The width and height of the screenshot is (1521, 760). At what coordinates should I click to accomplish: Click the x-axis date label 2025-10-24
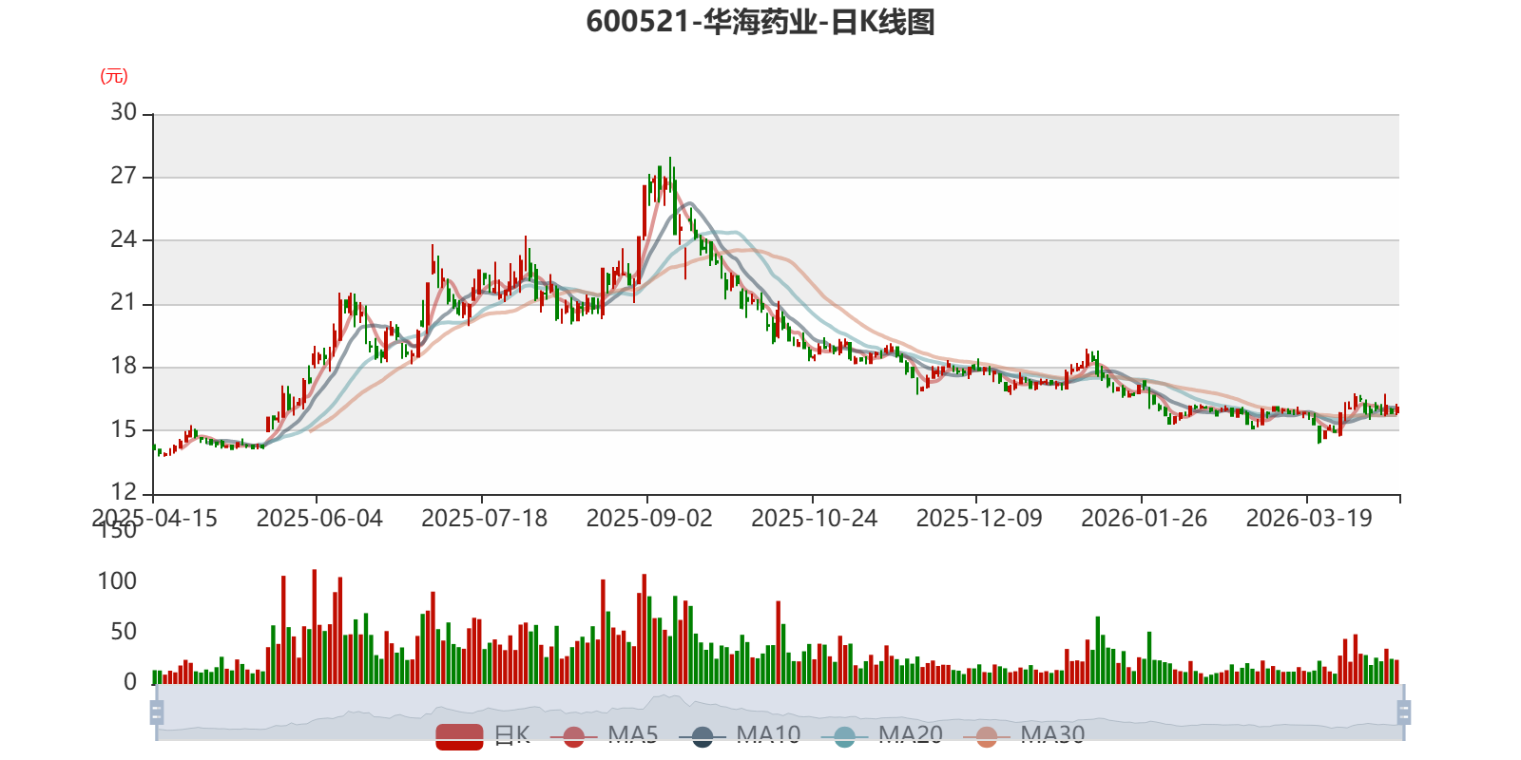[814, 519]
